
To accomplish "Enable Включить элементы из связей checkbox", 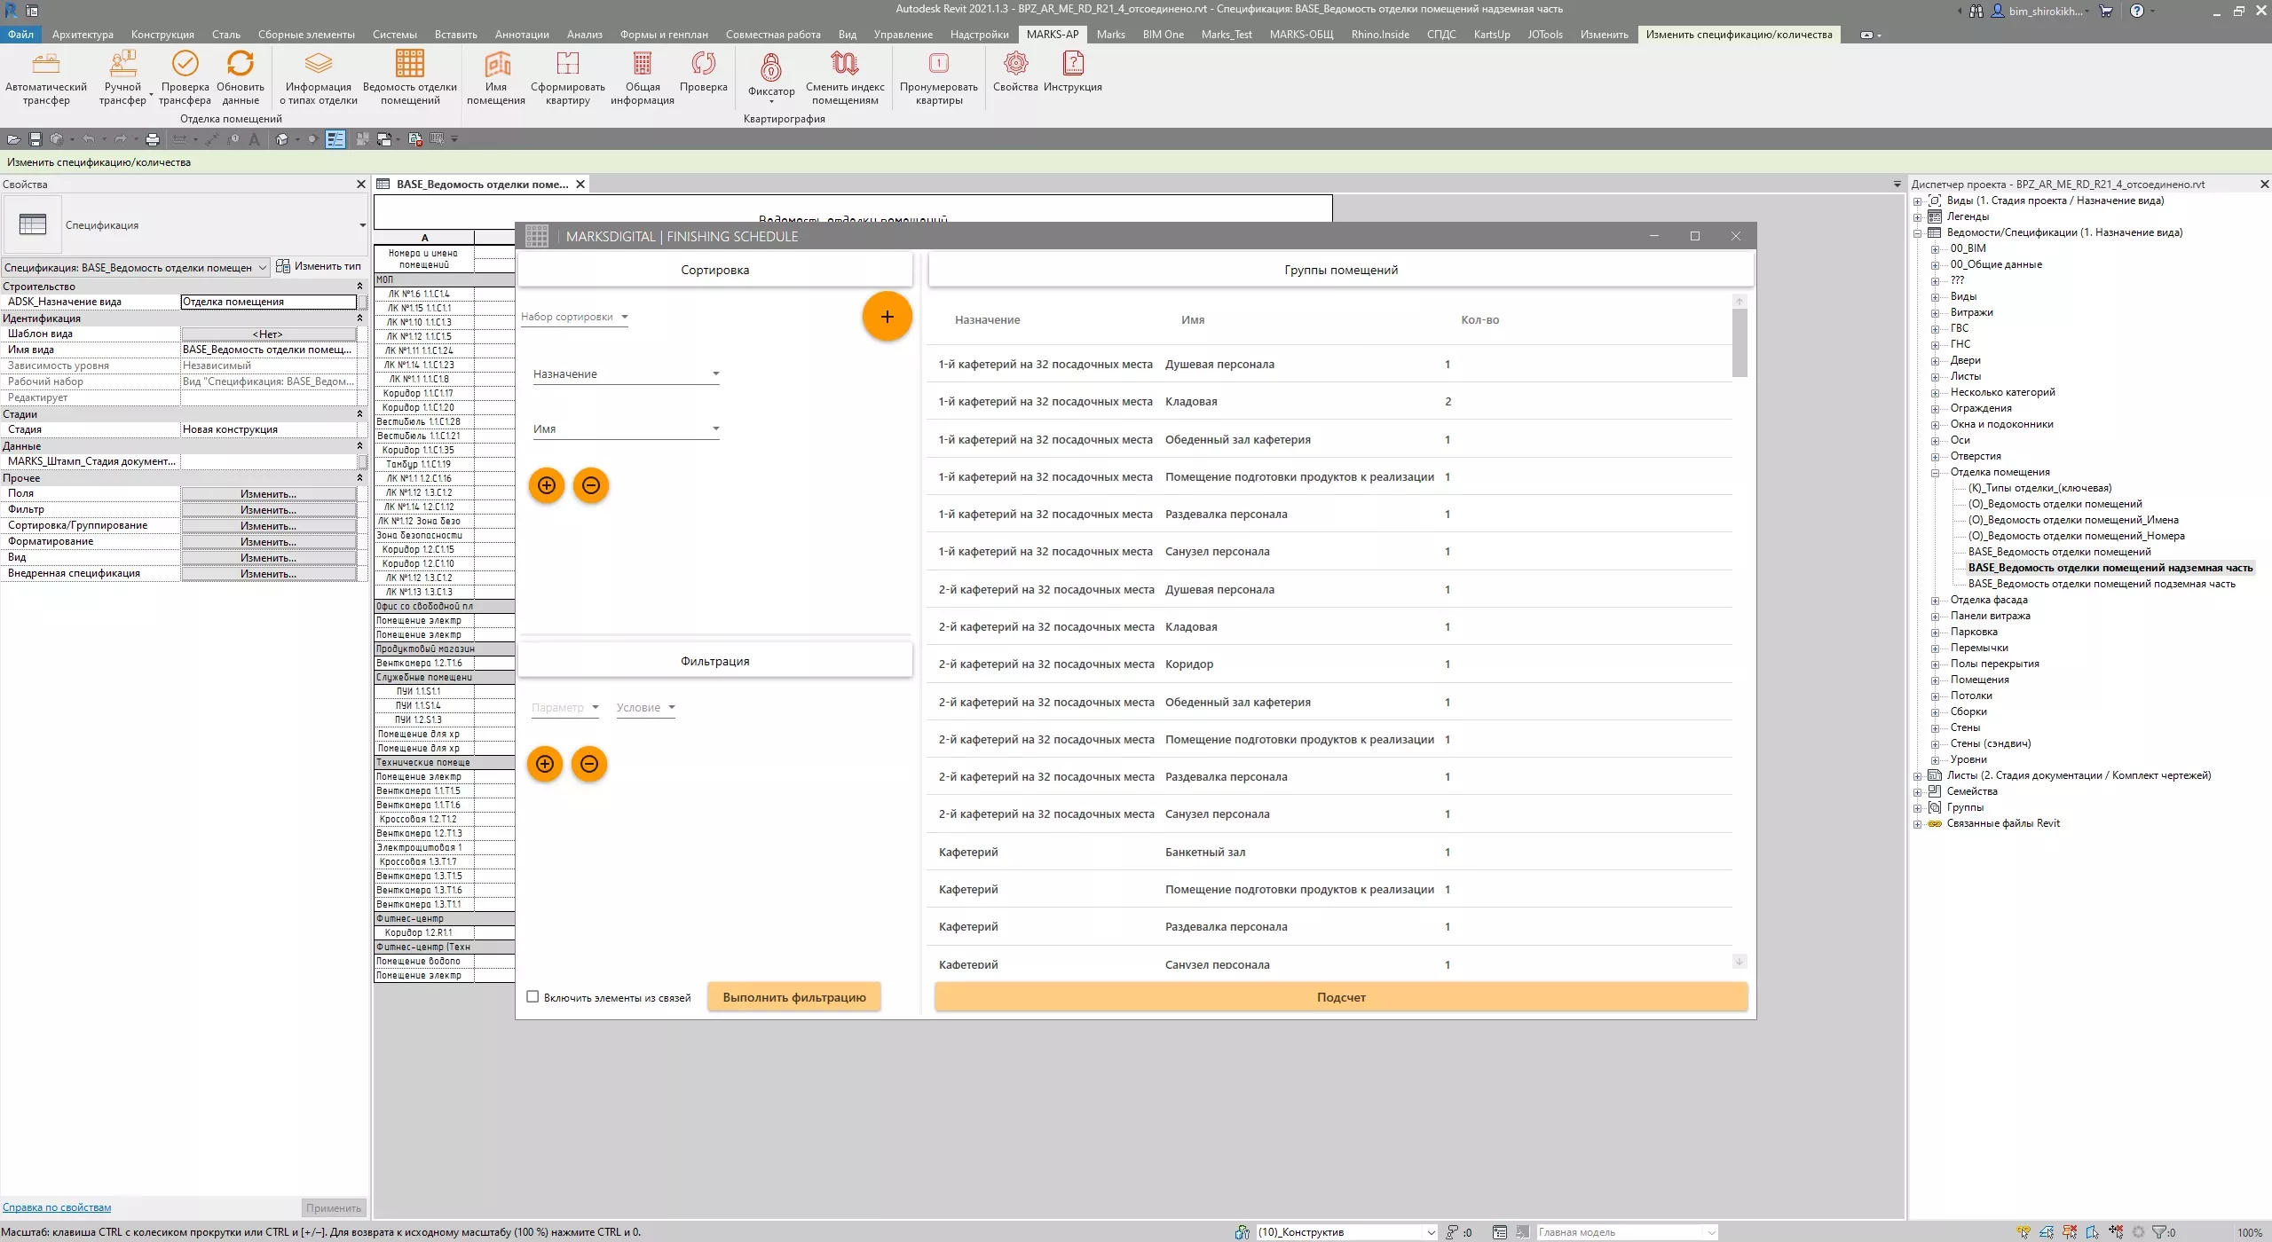I will 532,996.
